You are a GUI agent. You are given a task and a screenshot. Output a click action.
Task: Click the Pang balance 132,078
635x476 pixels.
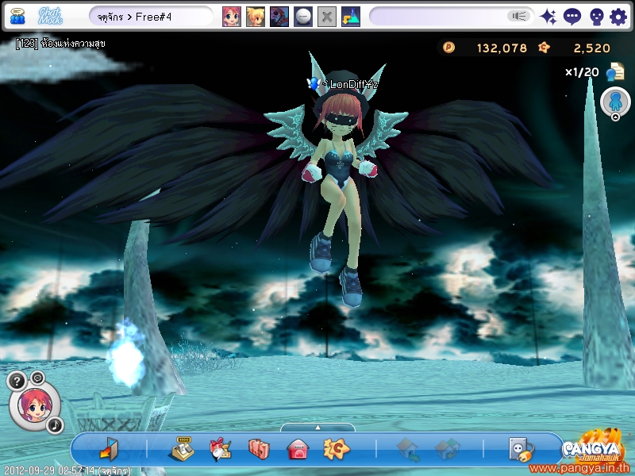click(502, 48)
